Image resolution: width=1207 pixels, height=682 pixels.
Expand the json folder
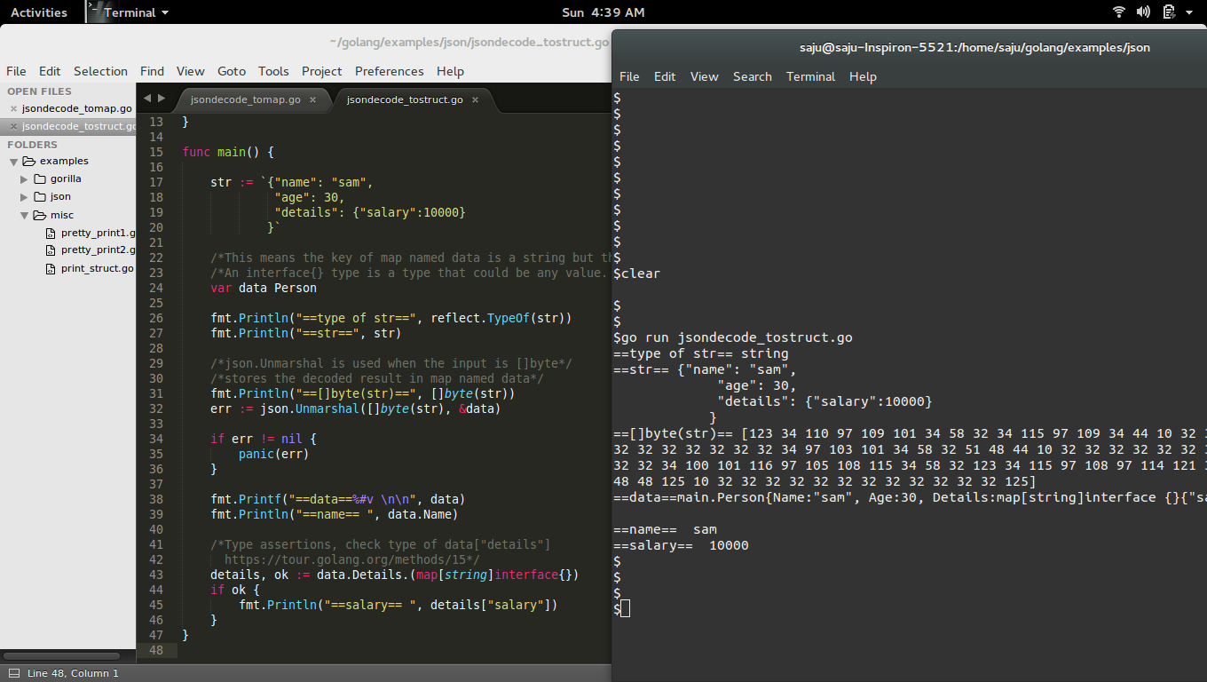pos(24,196)
